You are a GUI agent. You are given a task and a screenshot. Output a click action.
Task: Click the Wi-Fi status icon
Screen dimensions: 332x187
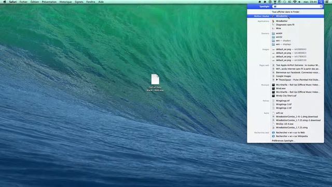[x=295, y=2]
